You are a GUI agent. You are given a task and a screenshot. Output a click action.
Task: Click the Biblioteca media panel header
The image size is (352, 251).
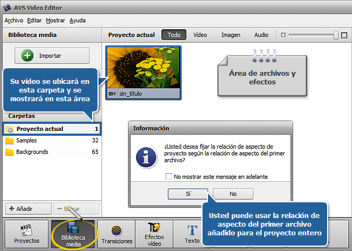[52, 35]
